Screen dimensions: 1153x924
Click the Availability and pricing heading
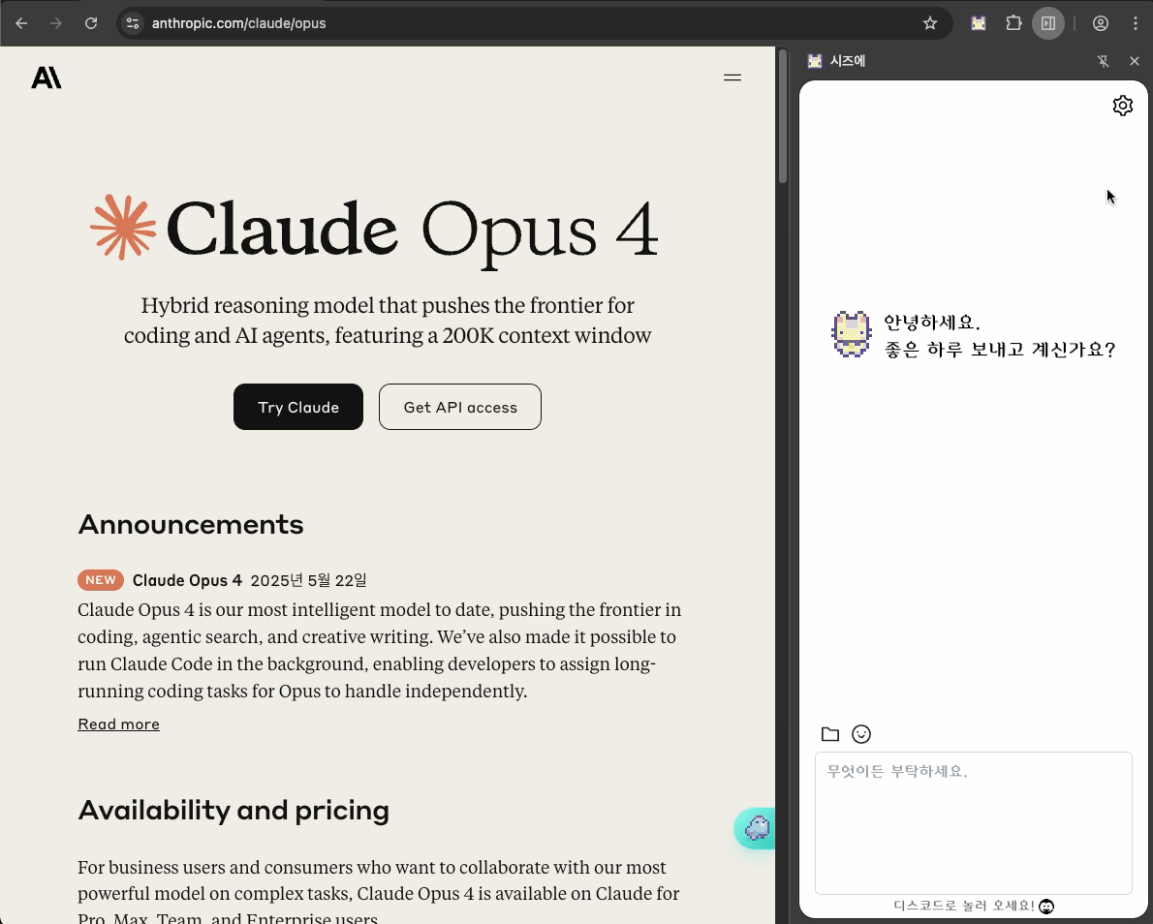pos(234,810)
